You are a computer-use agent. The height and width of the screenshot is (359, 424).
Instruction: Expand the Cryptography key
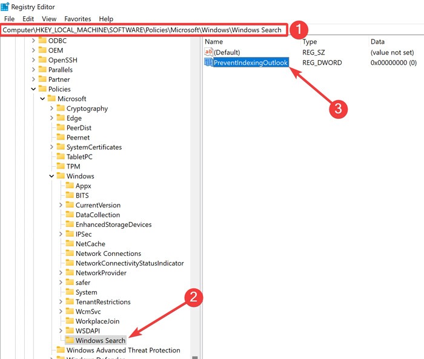[51, 109]
